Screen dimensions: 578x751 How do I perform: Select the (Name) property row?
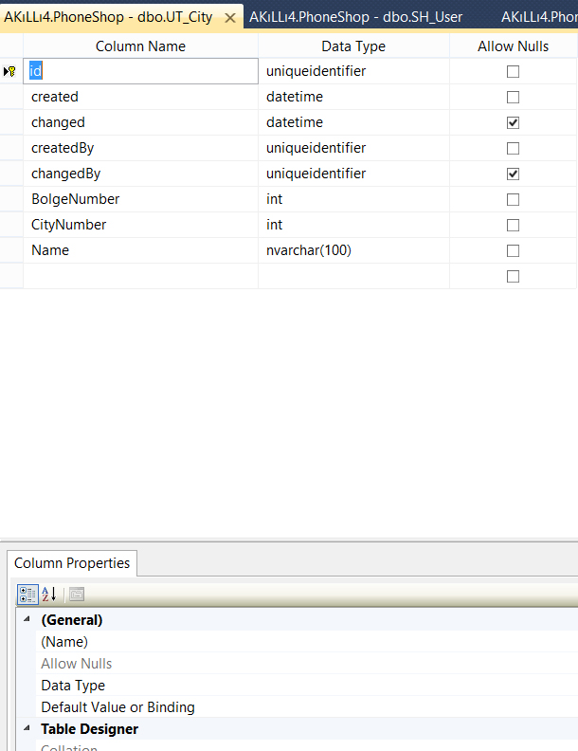(307, 642)
